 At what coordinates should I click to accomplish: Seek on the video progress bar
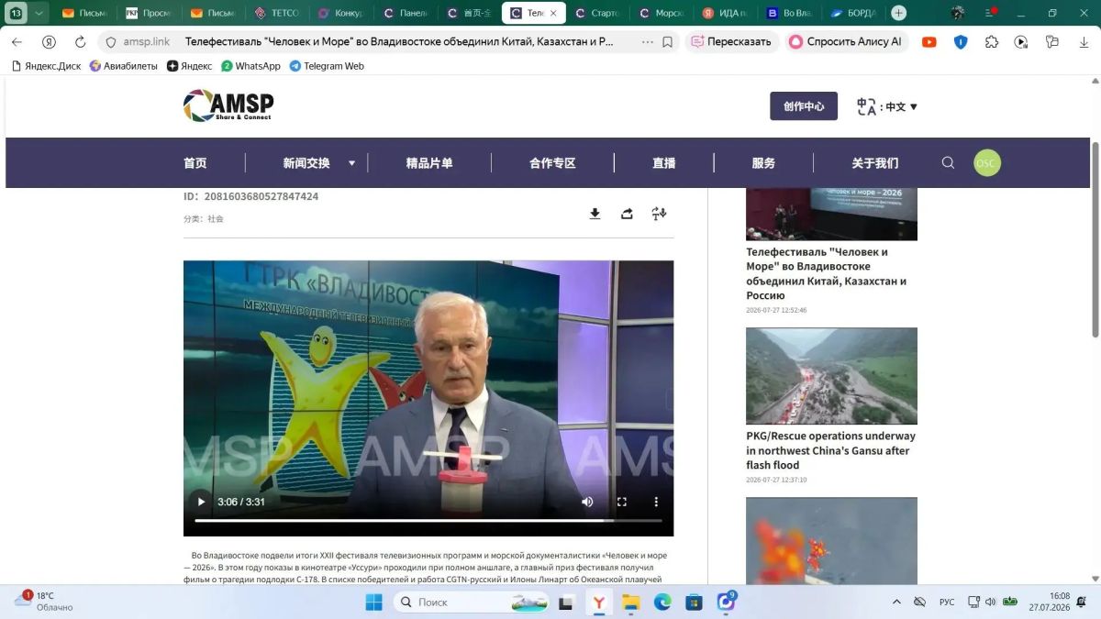tap(428, 520)
